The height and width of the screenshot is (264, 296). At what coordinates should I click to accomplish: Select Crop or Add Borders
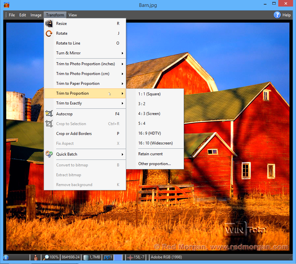74,134
